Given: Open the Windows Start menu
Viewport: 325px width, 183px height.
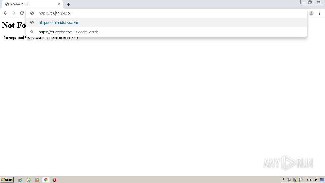Looking at the screenshot, I should click(7, 180).
